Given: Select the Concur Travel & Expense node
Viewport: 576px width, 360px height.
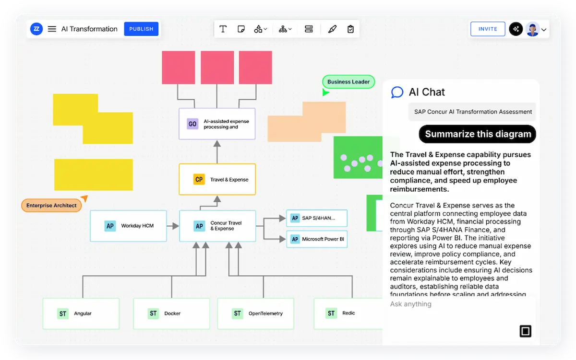Looking at the screenshot, I should [217, 226].
